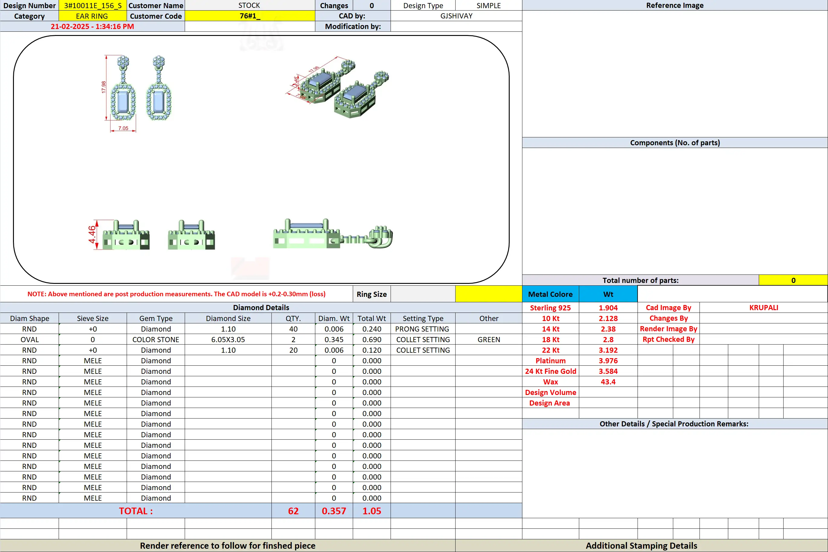The image size is (828, 552).
Task: Select 14 Kt weight value 2.38
Action: pyautogui.click(x=608, y=329)
